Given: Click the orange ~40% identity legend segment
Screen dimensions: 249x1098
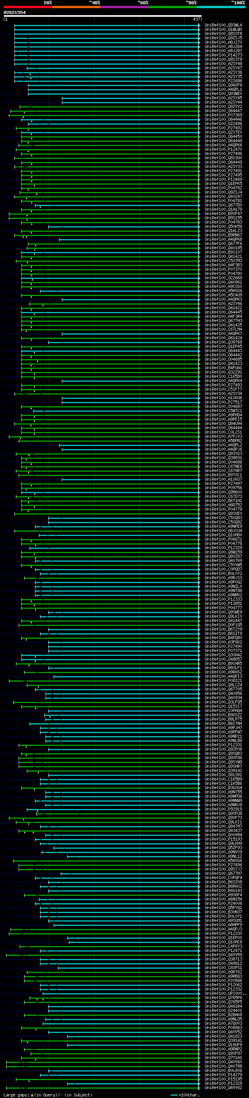Looking at the screenshot, I should [x=76, y=7].
